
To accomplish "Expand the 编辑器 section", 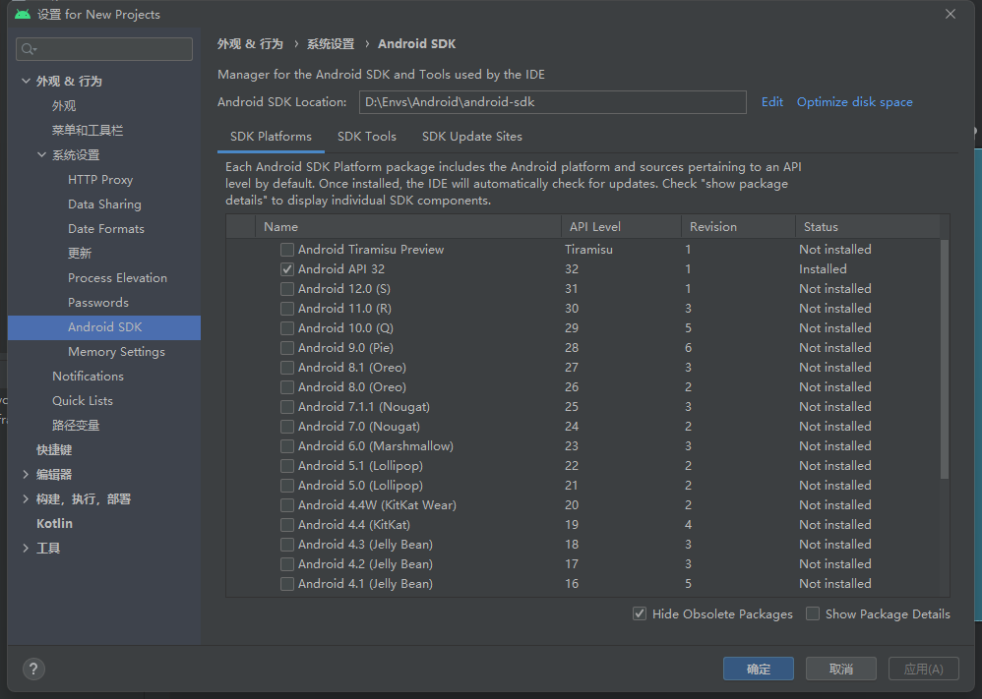I will point(26,475).
